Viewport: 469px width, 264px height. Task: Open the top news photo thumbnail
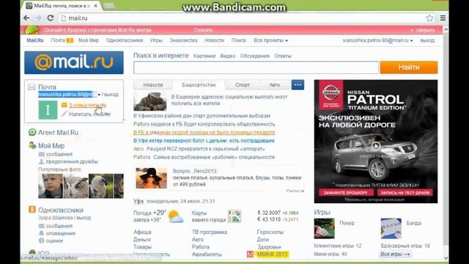[x=149, y=101]
